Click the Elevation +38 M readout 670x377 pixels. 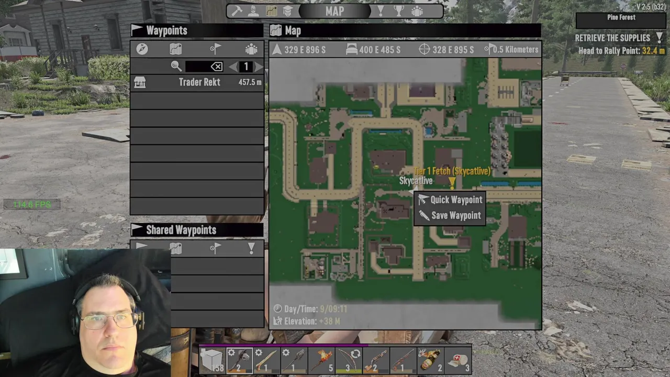(x=307, y=321)
